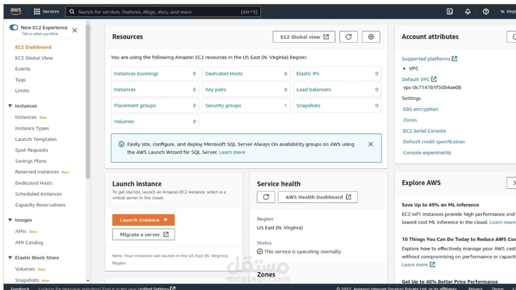The height and width of the screenshot is (290, 516).
Task: Click the 'Tell us what you think' link
Action: [x=40, y=34]
